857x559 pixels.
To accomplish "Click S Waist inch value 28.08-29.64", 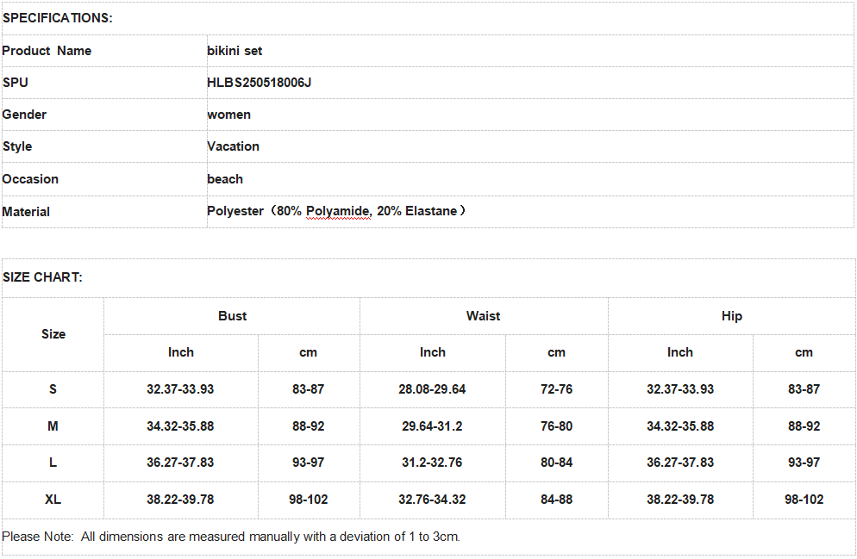I will [x=432, y=389].
